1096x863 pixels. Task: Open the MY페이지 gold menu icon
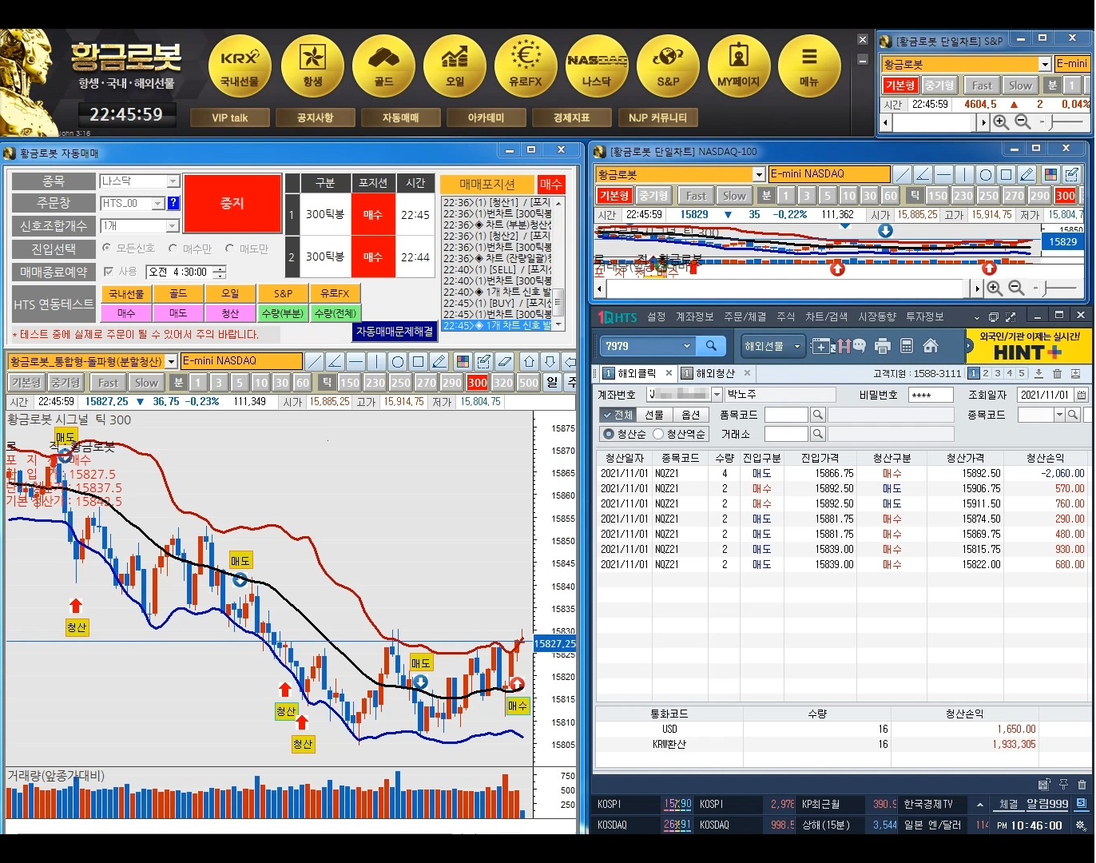pos(739,66)
